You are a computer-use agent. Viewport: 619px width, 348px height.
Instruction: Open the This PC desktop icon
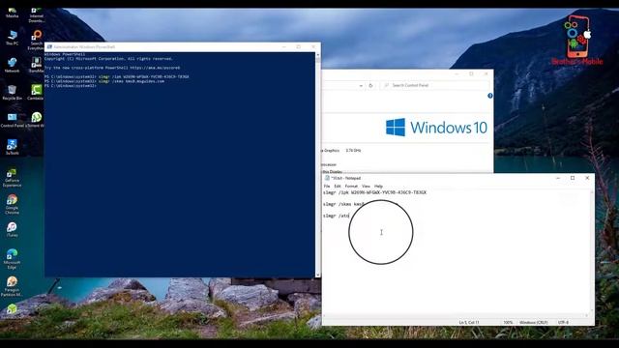tap(12, 37)
